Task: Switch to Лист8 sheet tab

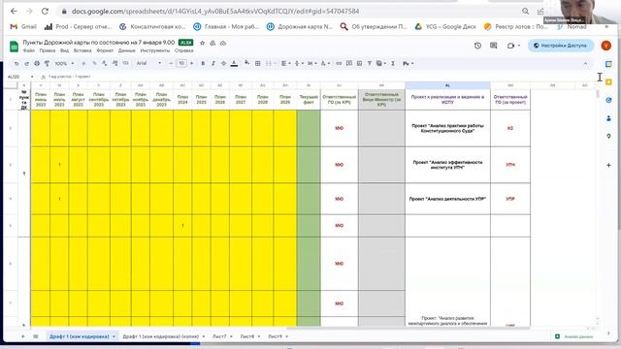Action: [247, 336]
